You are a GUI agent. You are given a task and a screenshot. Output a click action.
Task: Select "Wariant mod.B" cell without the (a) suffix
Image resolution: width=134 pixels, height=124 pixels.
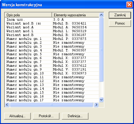28,35
